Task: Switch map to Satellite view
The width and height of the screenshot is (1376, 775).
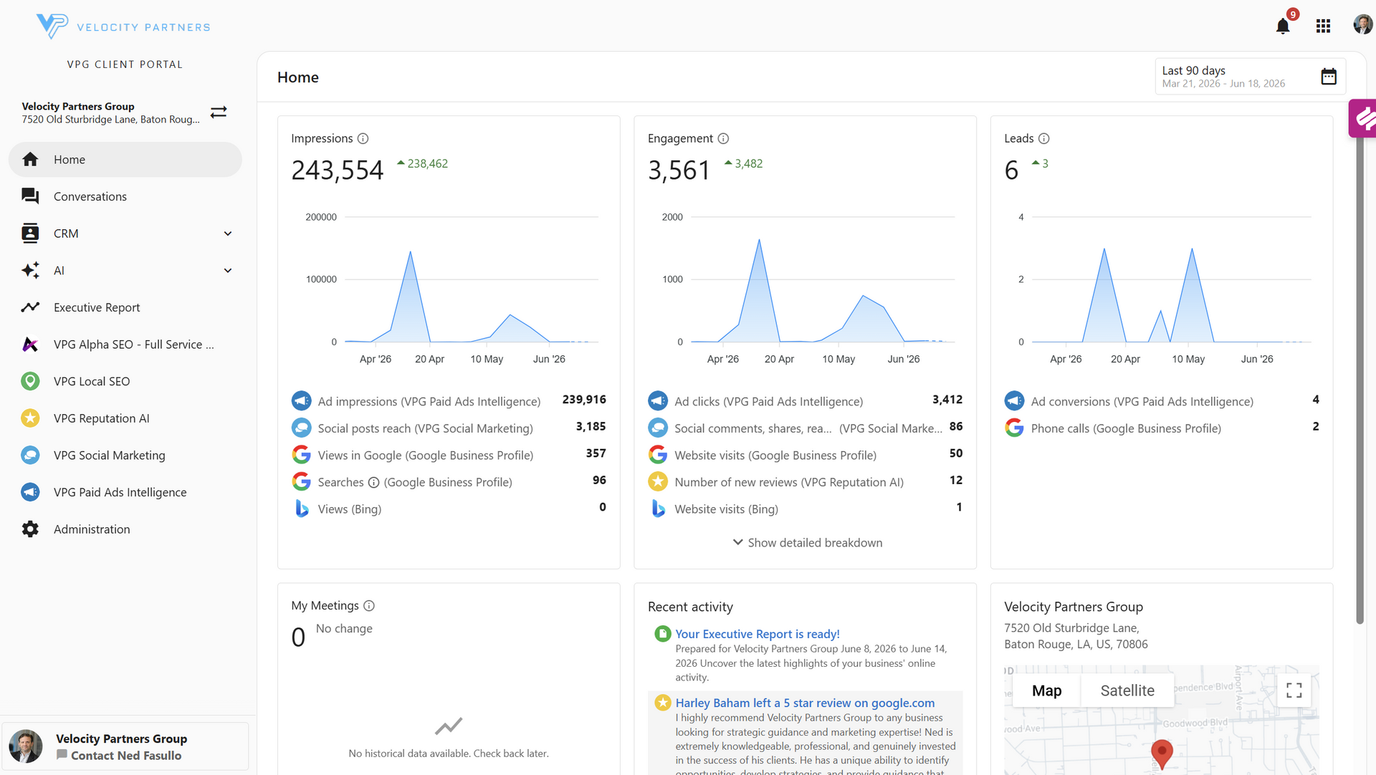Action: click(1127, 690)
